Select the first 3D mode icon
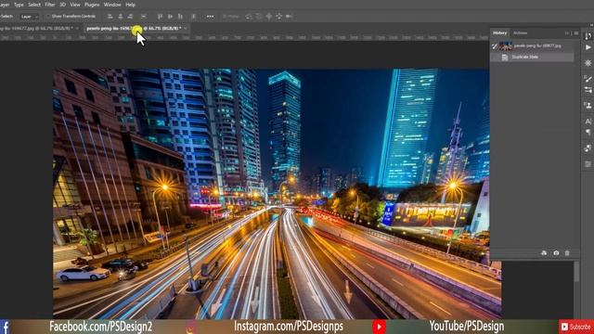Screen dimensions: 594x334 click(249, 17)
